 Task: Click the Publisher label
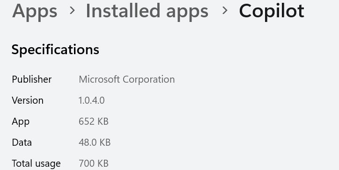point(32,79)
